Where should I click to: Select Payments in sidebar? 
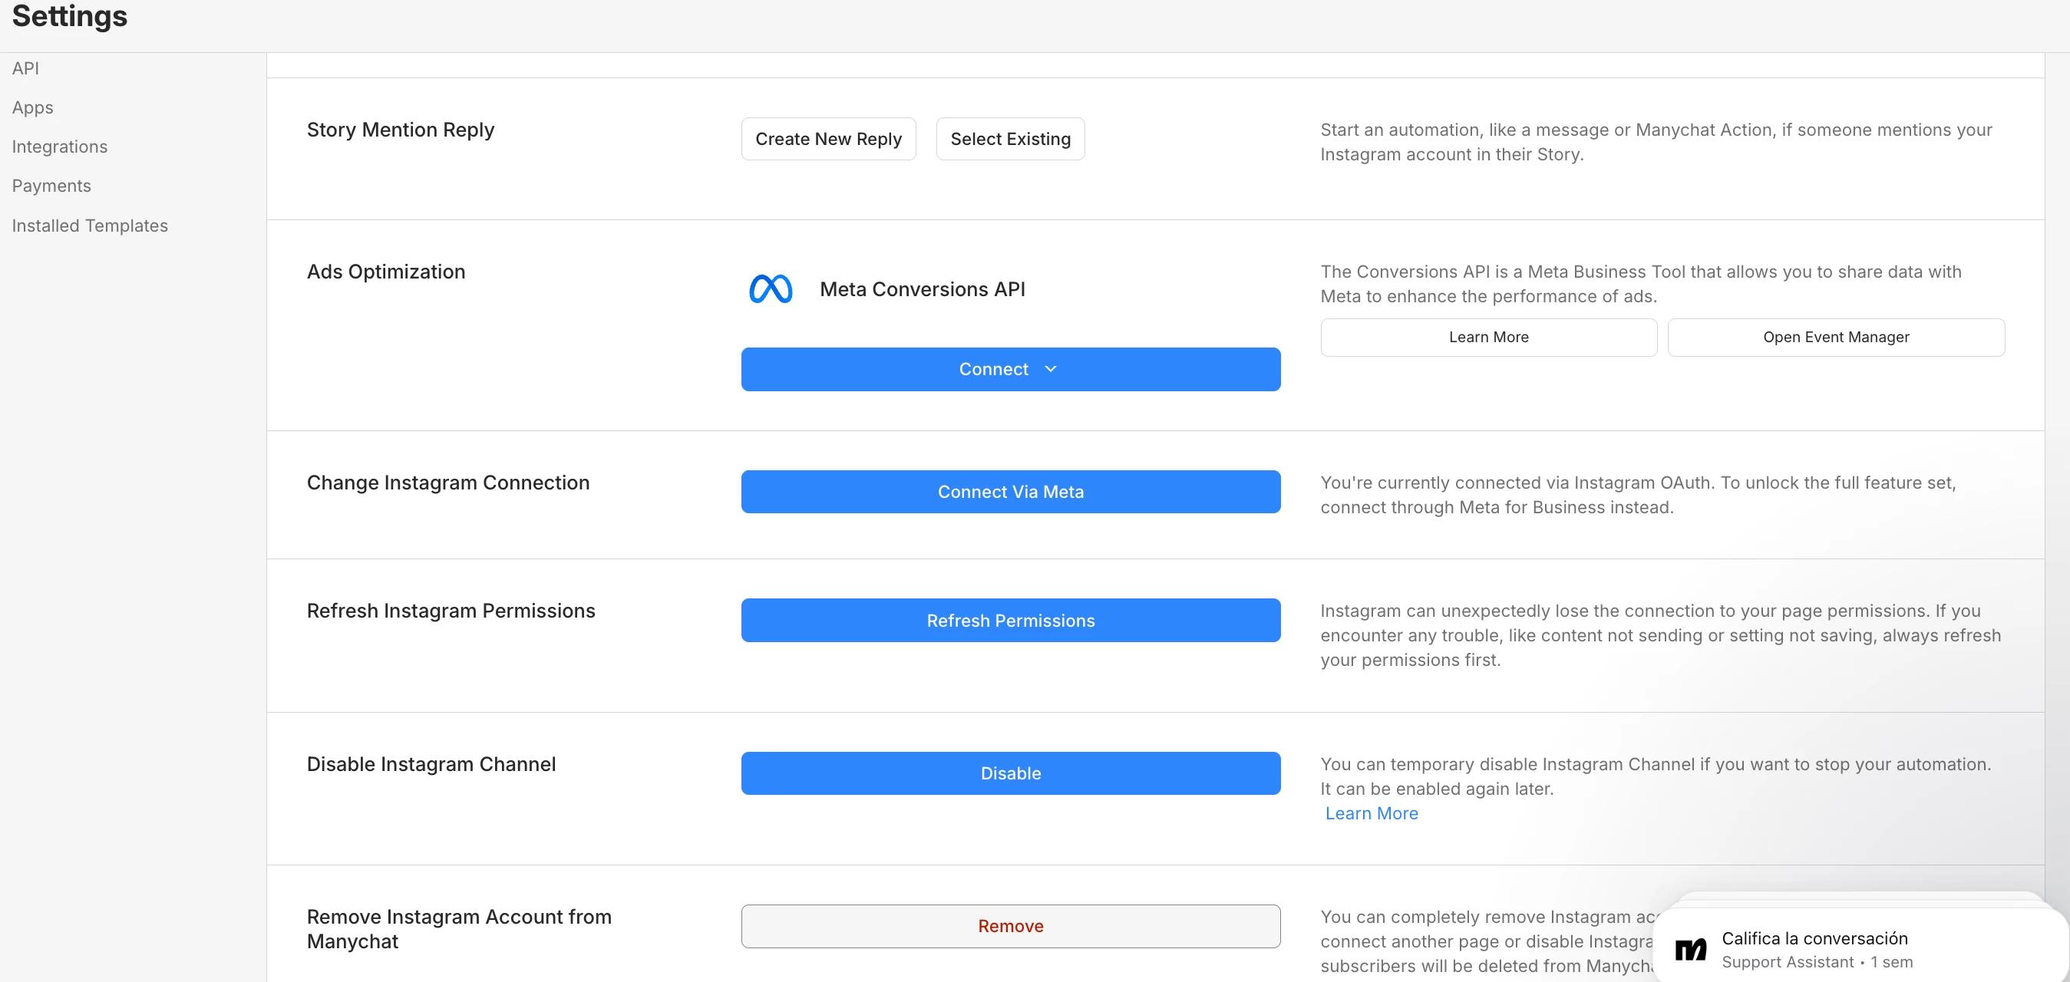pos(51,186)
